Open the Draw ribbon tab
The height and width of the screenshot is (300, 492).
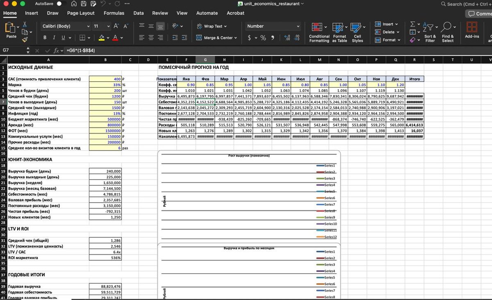click(x=52, y=13)
